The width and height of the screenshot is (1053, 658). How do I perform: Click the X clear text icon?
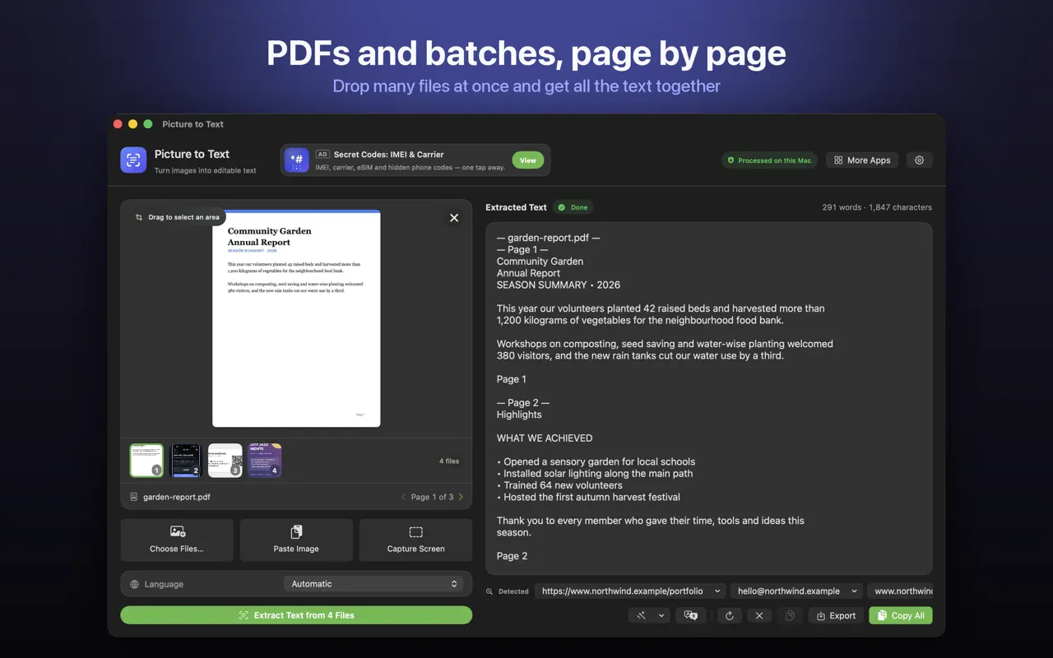tap(759, 615)
